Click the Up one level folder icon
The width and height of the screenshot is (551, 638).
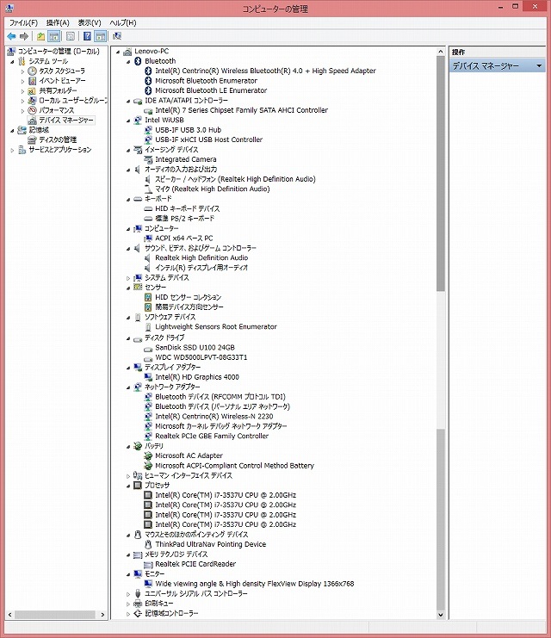[40, 37]
